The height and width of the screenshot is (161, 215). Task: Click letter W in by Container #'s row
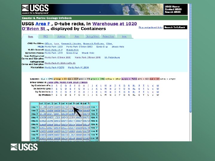pyautogui.click(x=158, y=86)
